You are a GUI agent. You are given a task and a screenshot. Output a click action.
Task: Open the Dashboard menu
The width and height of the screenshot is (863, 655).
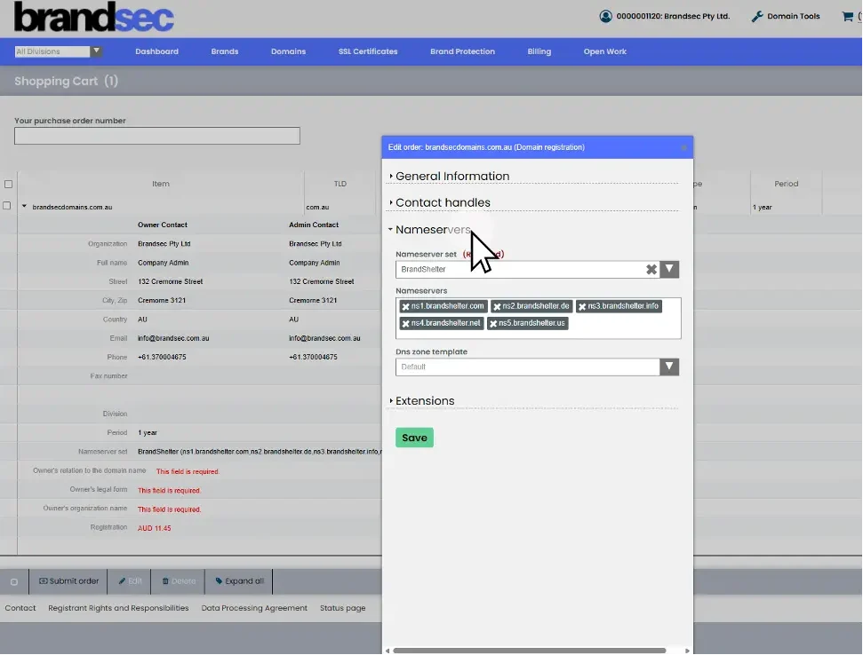pos(156,51)
